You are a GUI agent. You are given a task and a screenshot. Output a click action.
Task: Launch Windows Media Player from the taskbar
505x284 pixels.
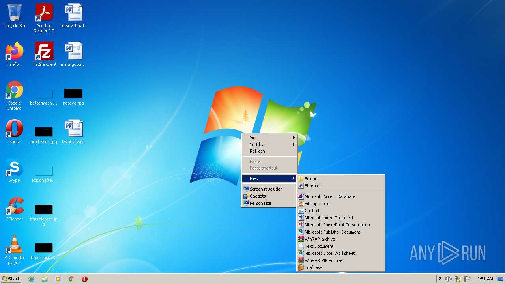tap(58, 279)
